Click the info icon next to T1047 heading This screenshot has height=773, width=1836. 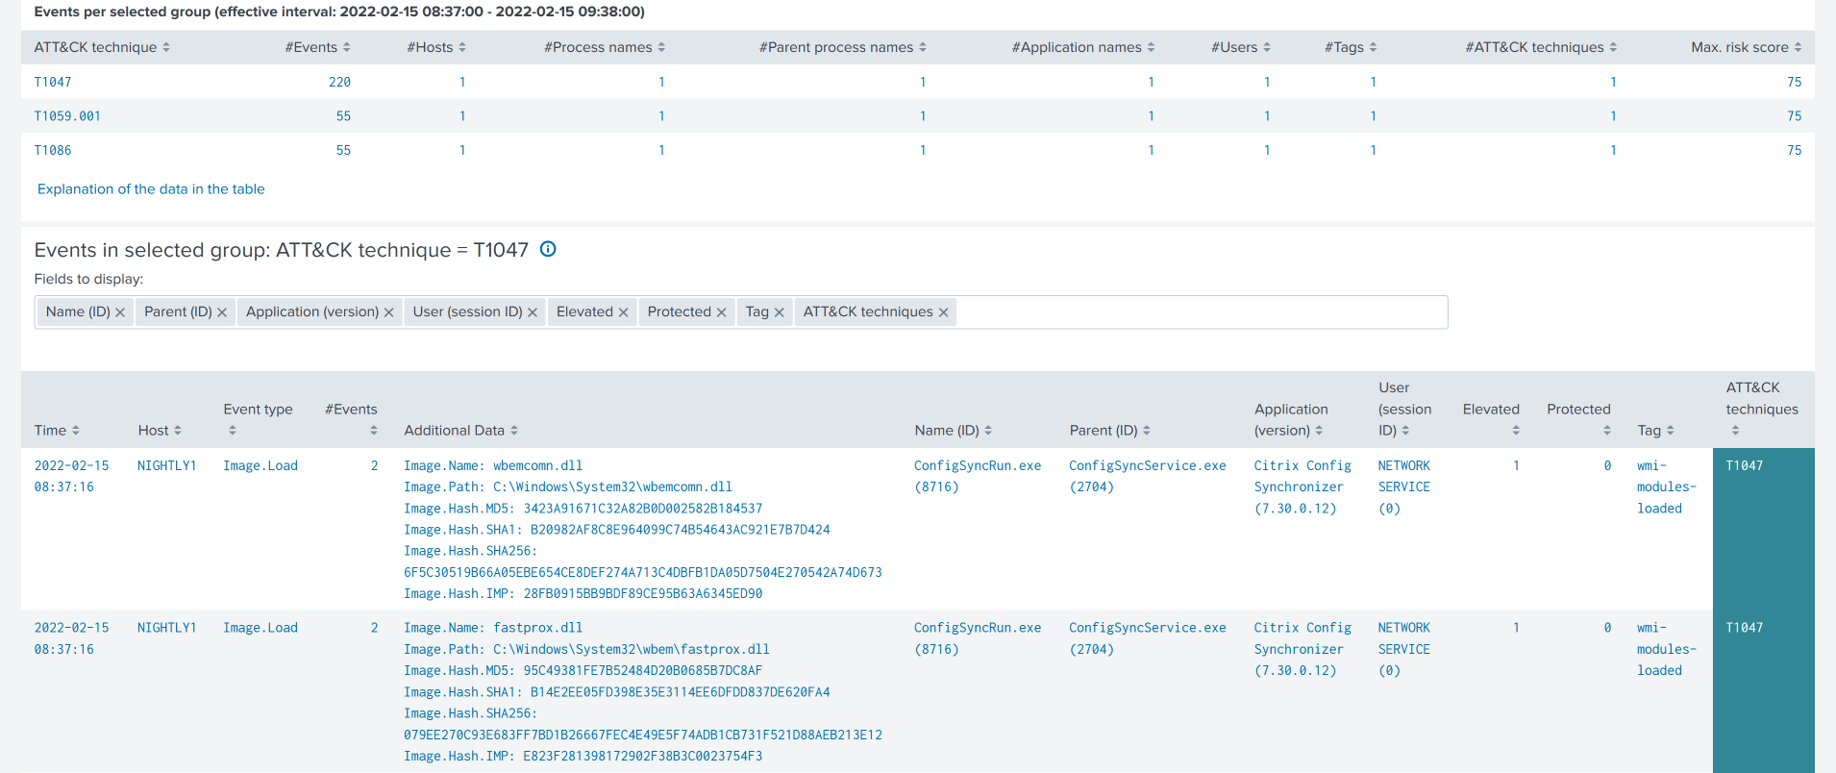pos(548,249)
